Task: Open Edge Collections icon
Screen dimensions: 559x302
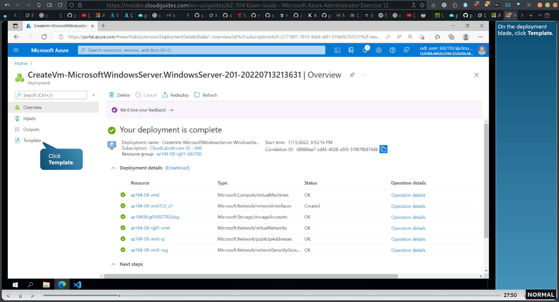Action: [451, 37]
